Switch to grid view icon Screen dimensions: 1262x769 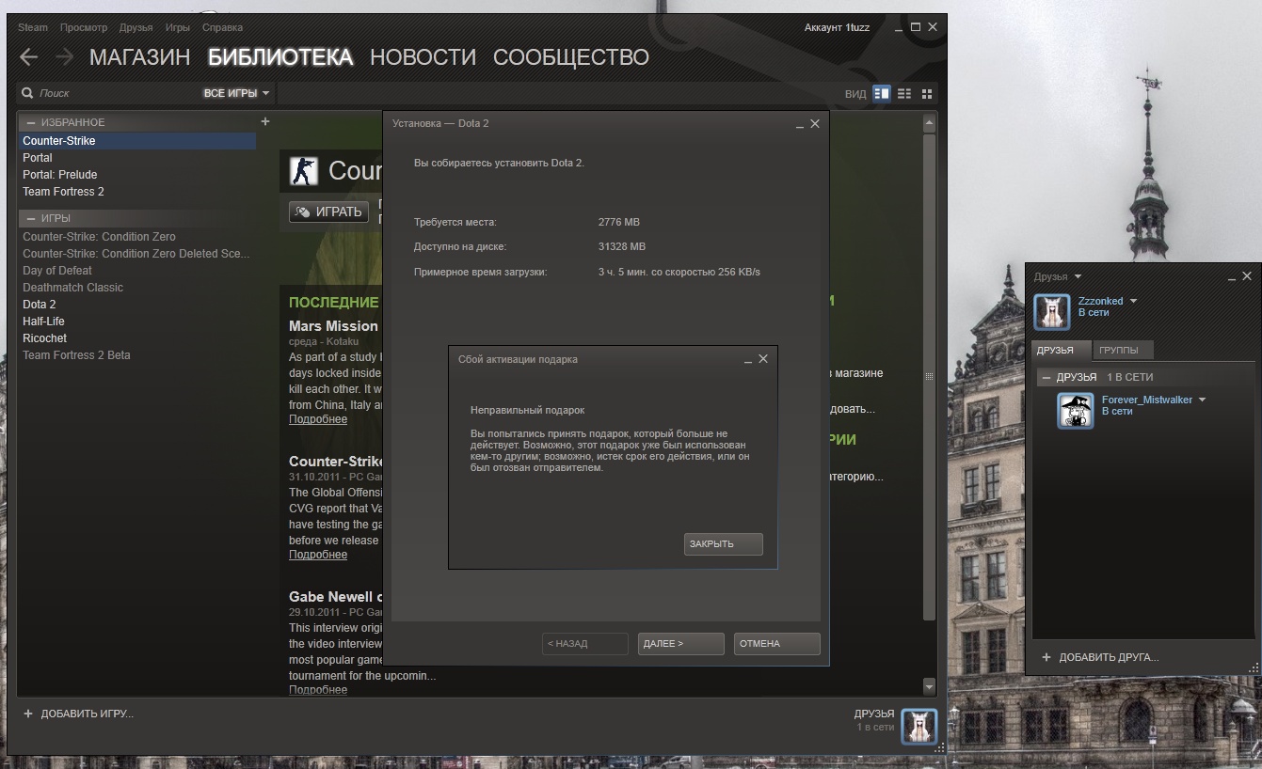pyautogui.click(x=927, y=93)
